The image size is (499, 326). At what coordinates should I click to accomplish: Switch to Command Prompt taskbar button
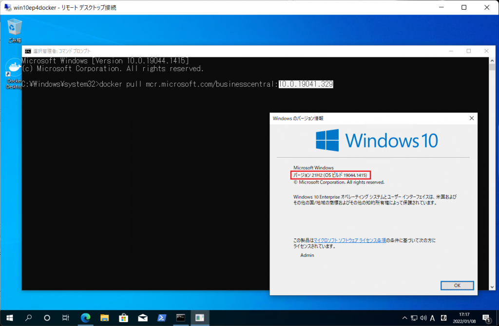(x=181, y=318)
